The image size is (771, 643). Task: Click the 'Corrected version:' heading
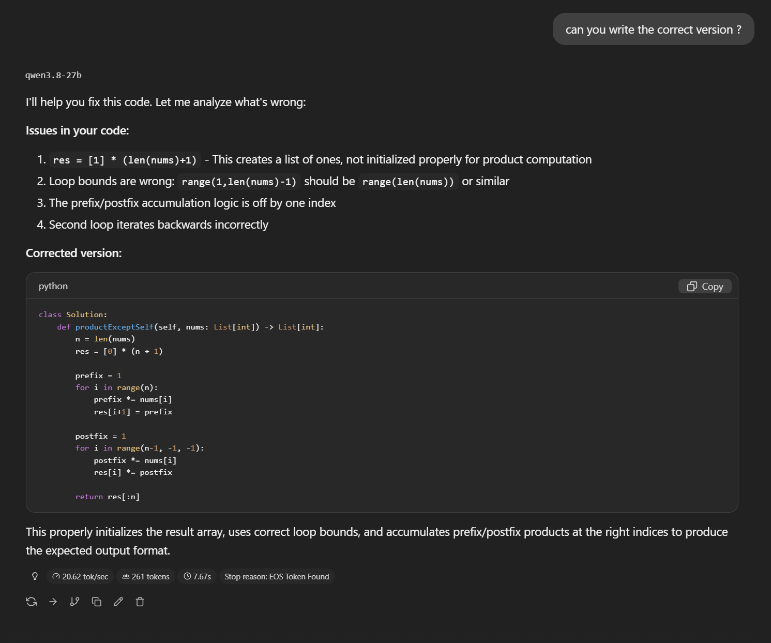click(x=74, y=253)
